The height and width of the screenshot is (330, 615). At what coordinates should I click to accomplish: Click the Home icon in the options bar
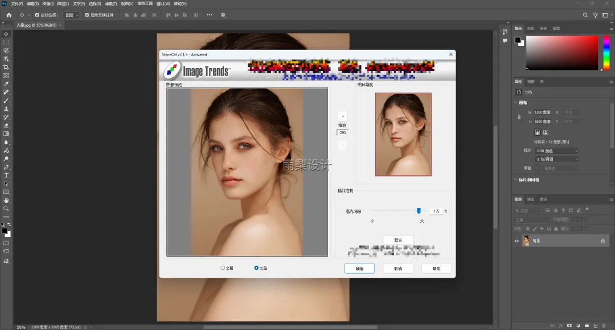9,15
